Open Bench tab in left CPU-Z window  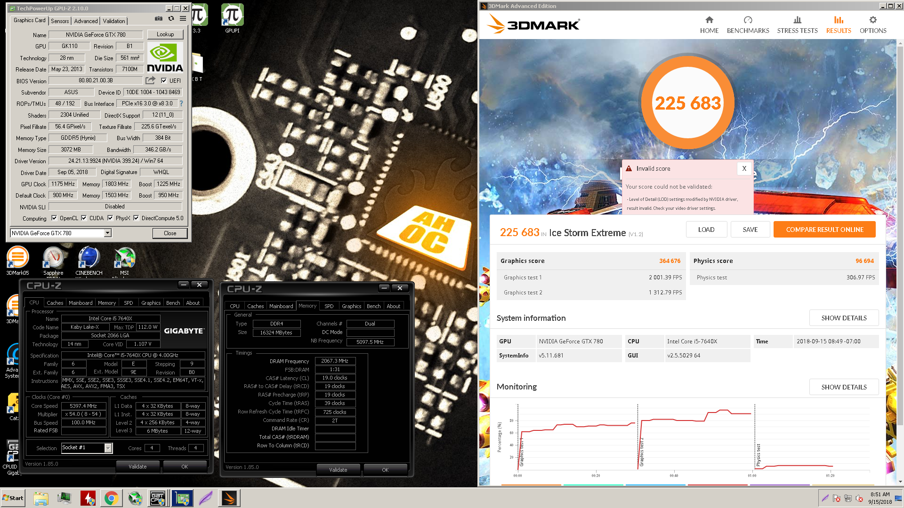click(x=173, y=303)
